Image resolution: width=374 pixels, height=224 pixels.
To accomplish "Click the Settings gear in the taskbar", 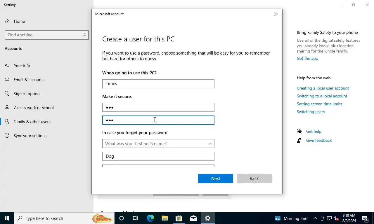I will pos(208,218).
